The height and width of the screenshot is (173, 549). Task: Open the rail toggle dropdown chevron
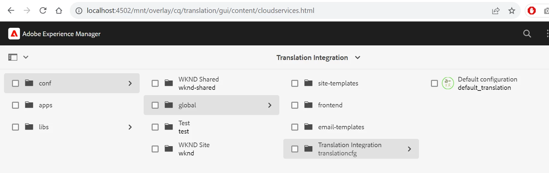26,57
